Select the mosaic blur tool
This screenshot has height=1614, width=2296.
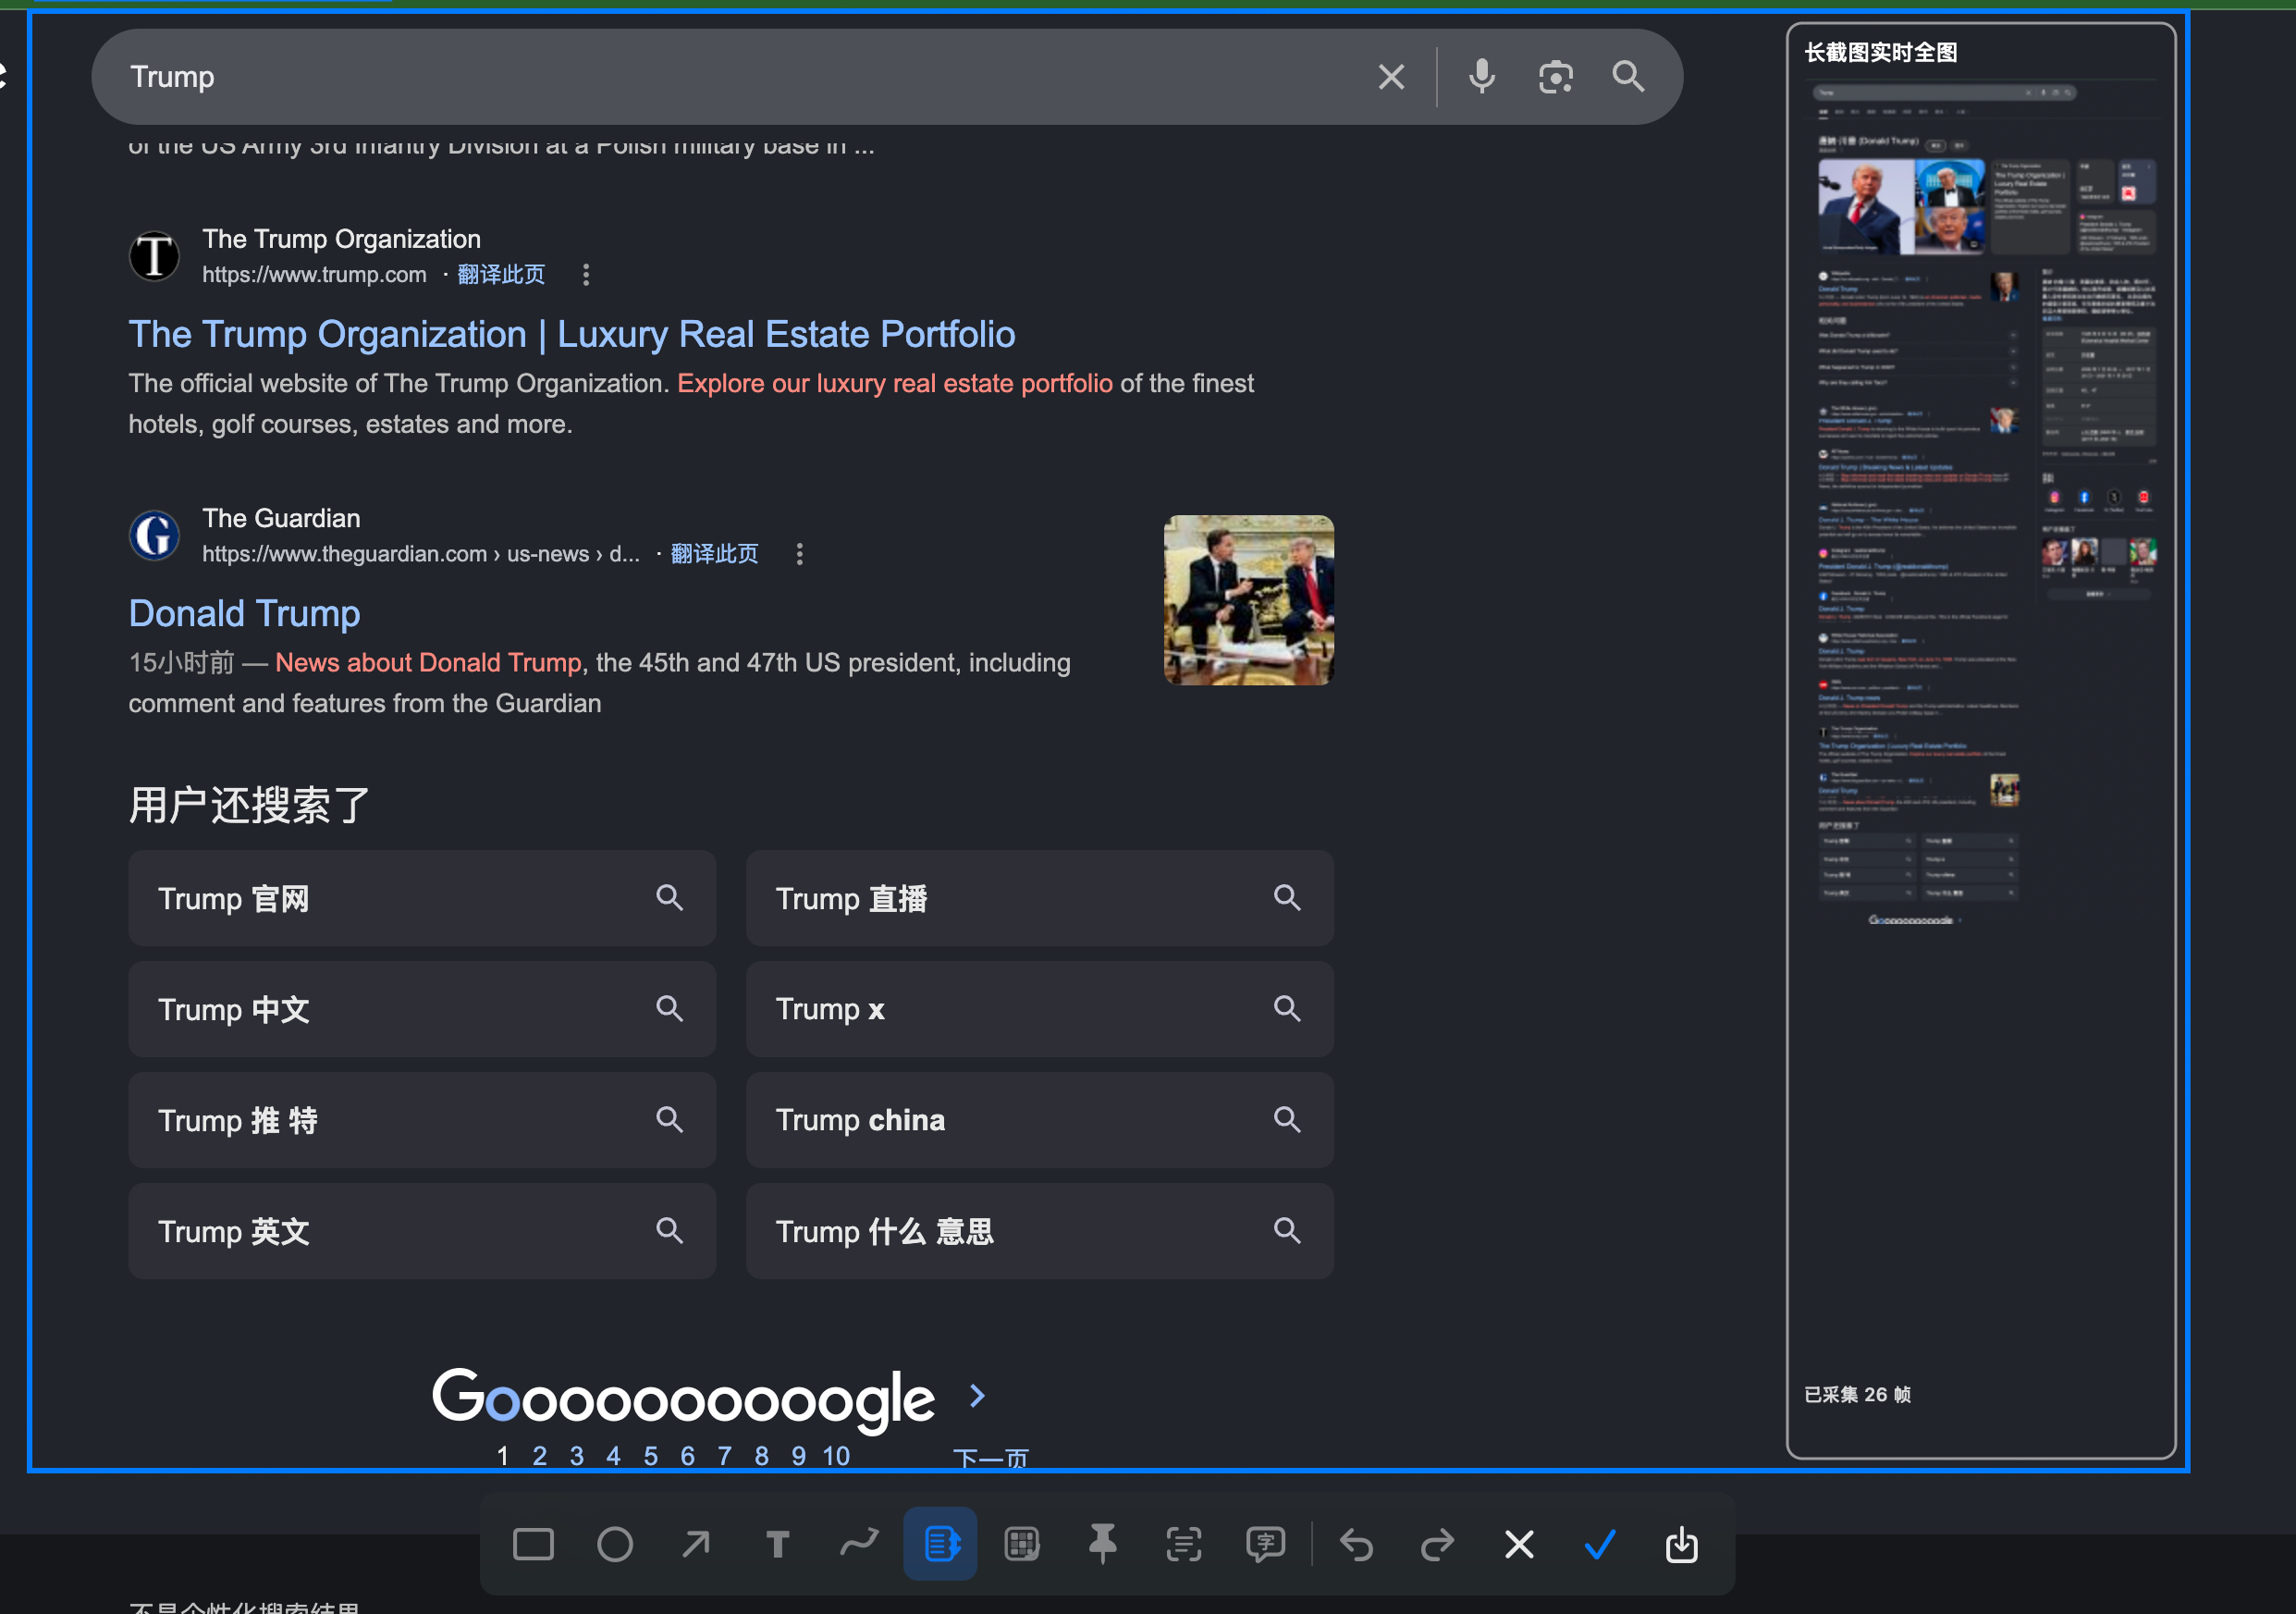(1021, 1544)
